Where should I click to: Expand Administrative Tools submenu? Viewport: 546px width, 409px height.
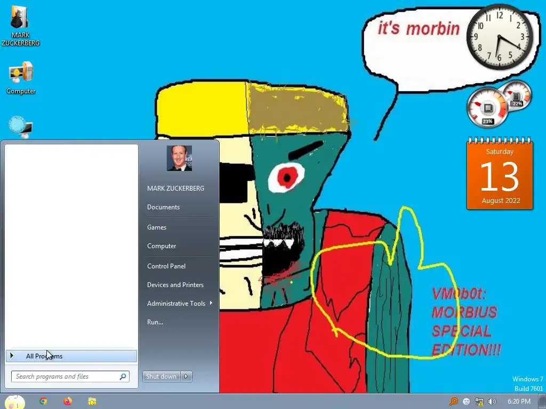pyautogui.click(x=179, y=303)
